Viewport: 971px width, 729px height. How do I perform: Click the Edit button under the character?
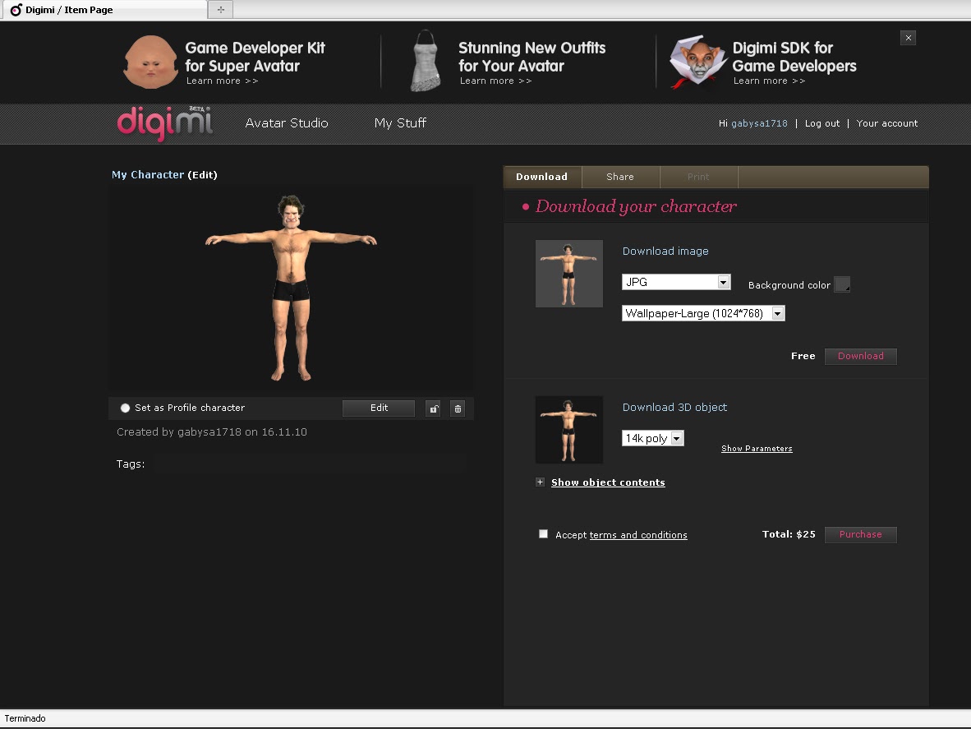[379, 408]
